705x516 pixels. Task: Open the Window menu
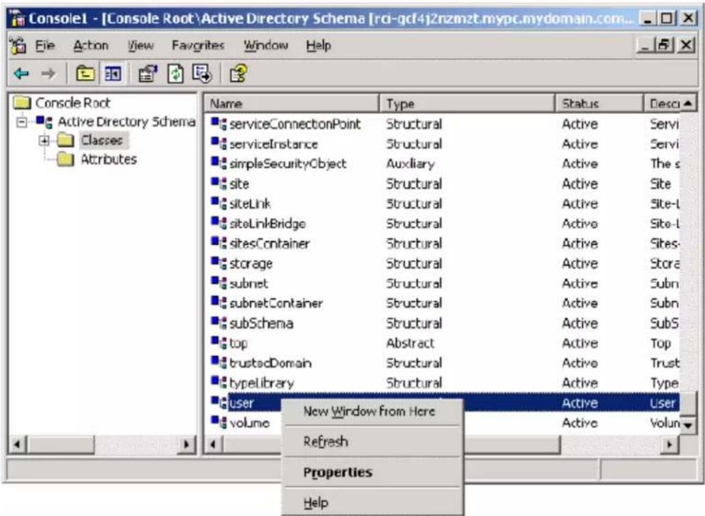pyautogui.click(x=266, y=46)
